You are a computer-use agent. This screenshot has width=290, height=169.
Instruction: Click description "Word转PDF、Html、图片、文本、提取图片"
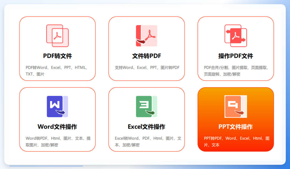point(58,141)
